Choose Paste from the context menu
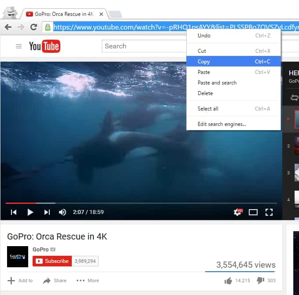The image size is (299, 295). 233,72
